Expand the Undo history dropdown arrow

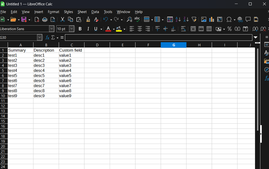click(111, 20)
